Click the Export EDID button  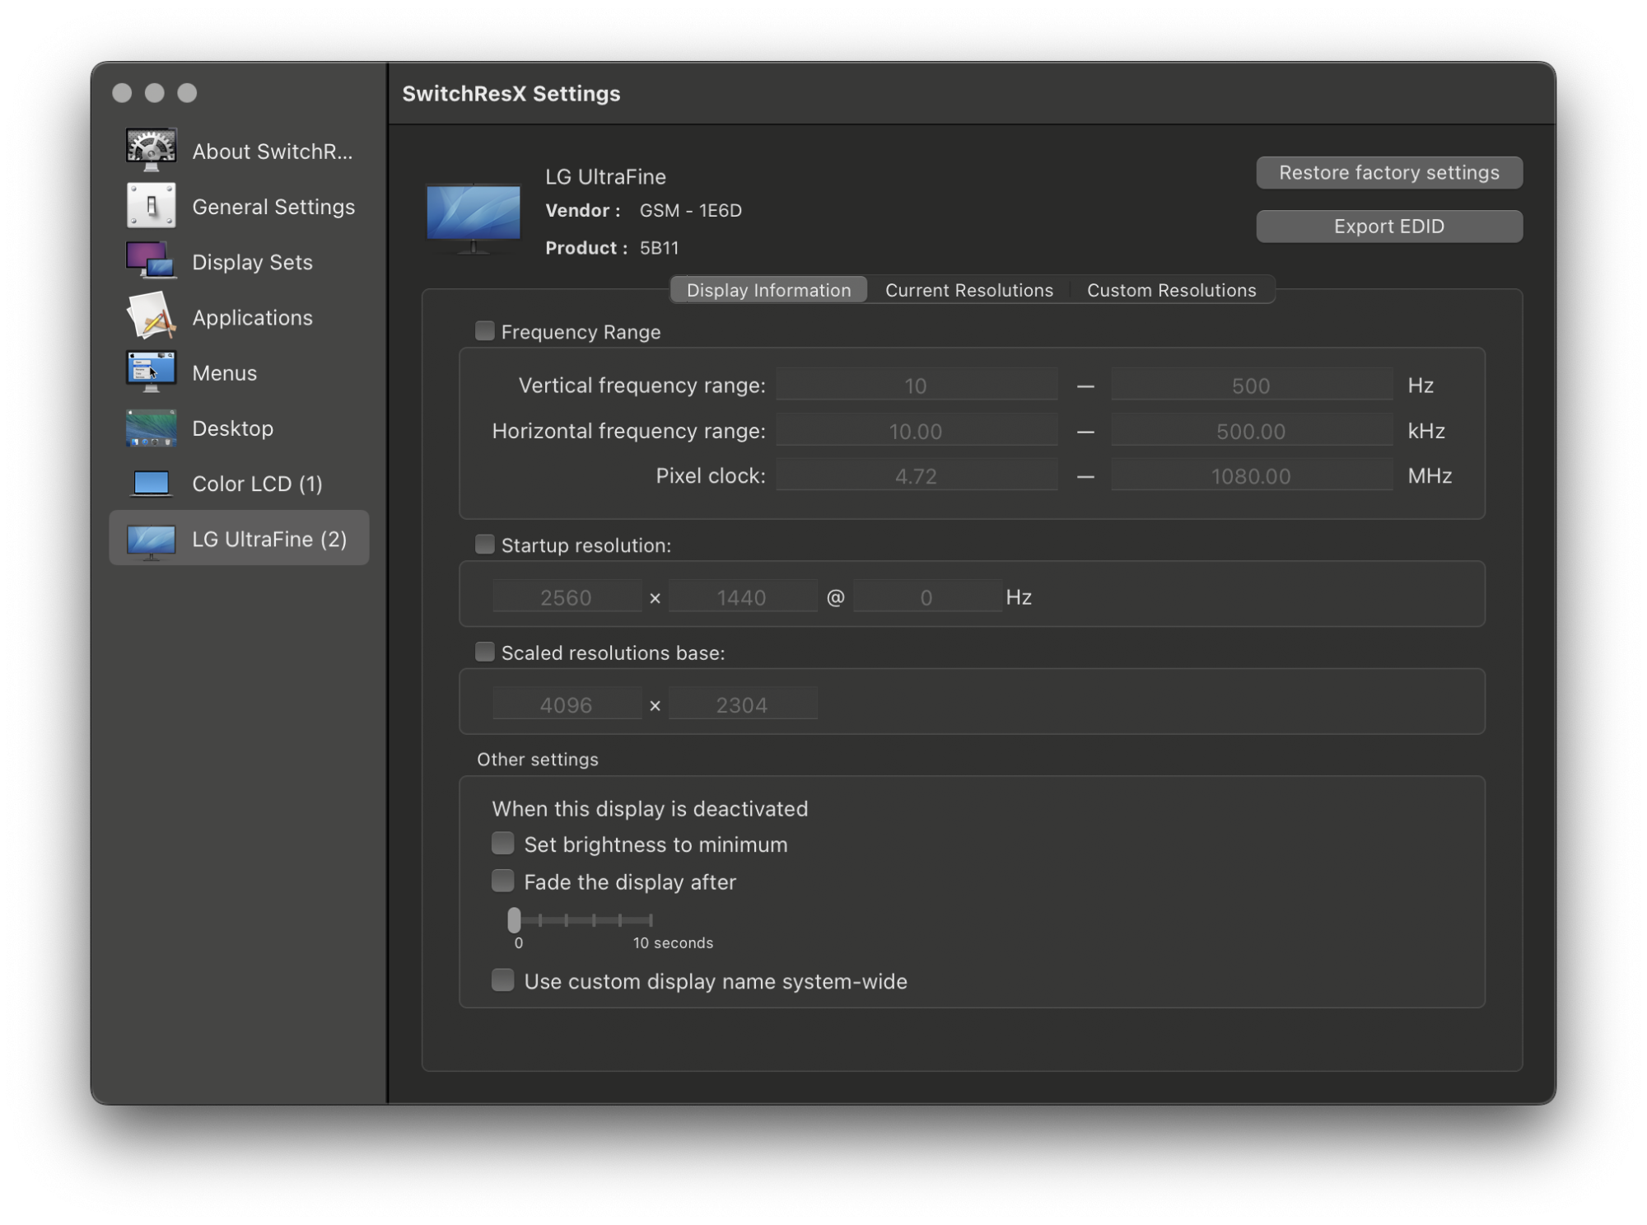(x=1388, y=227)
